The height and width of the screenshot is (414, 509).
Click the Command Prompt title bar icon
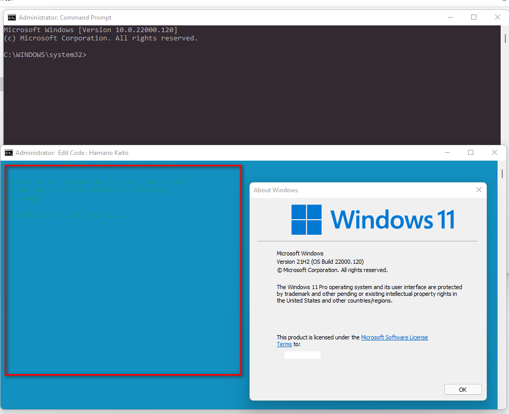(12, 17)
